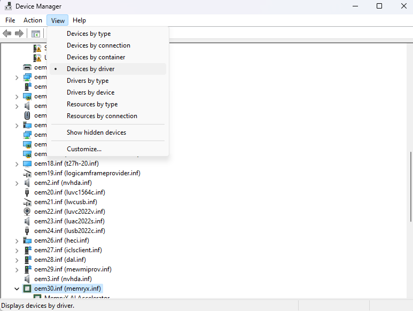413x311 pixels.
Task: Expand the oem26.inf (heci.inf) node
Action: 17,240
